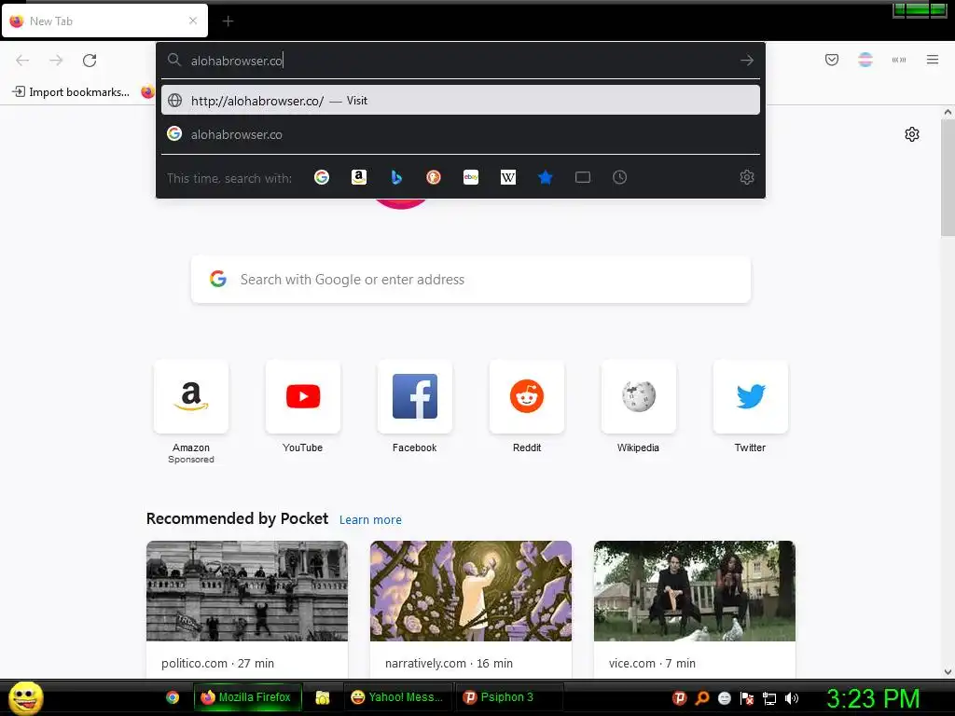Open the politico.com Pocket story card
The width and height of the screenshot is (955, 716).
[x=247, y=609]
